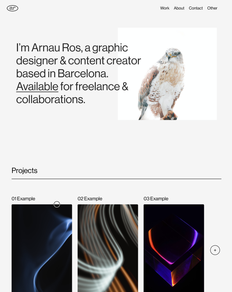Click the small circle ring above first project
Image resolution: width=232 pixels, height=292 pixels.
(x=57, y=204)
